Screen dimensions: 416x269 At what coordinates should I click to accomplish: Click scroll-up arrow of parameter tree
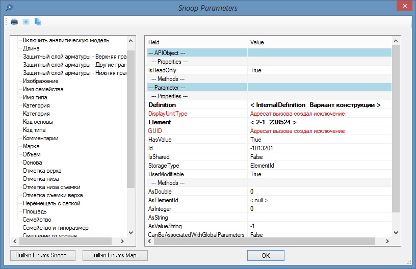(131, 41)
